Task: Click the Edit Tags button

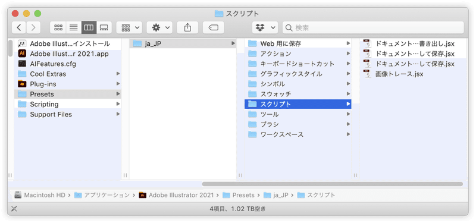Action: (214, 27)
